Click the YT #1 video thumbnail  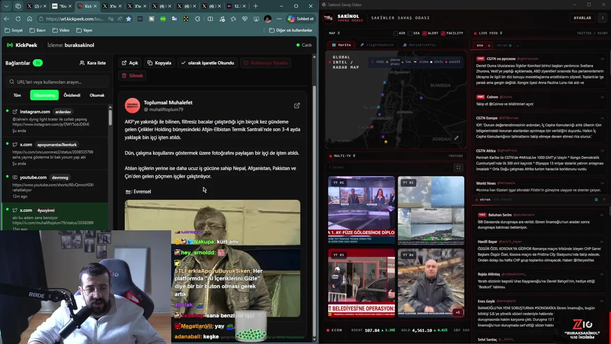click(361, 210)
